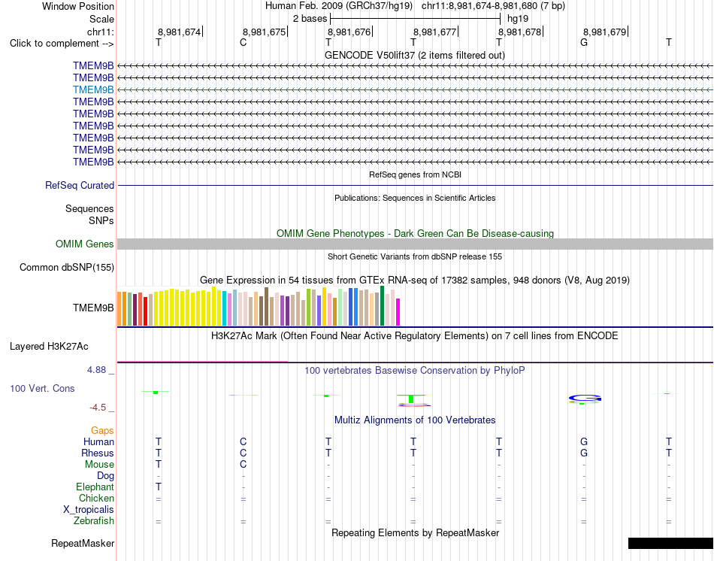Open the GENCODE V50lift37 track title

pyautogui.click(x=414, y=55)
